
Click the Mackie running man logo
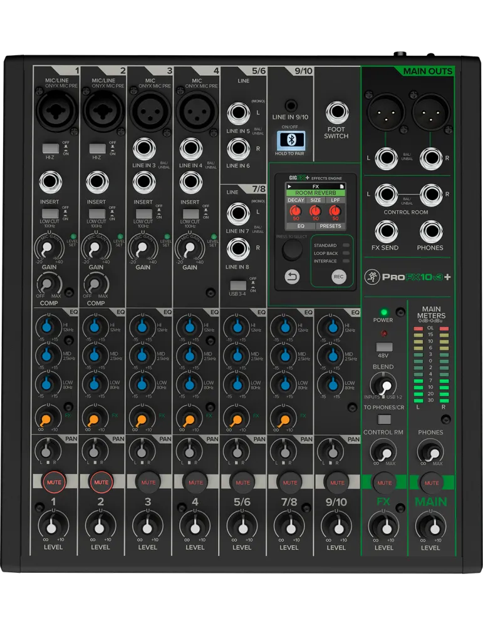click(x=372, y=277)
